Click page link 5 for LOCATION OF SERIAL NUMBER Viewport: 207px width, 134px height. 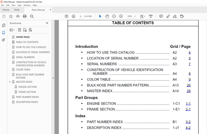[189, 59]
